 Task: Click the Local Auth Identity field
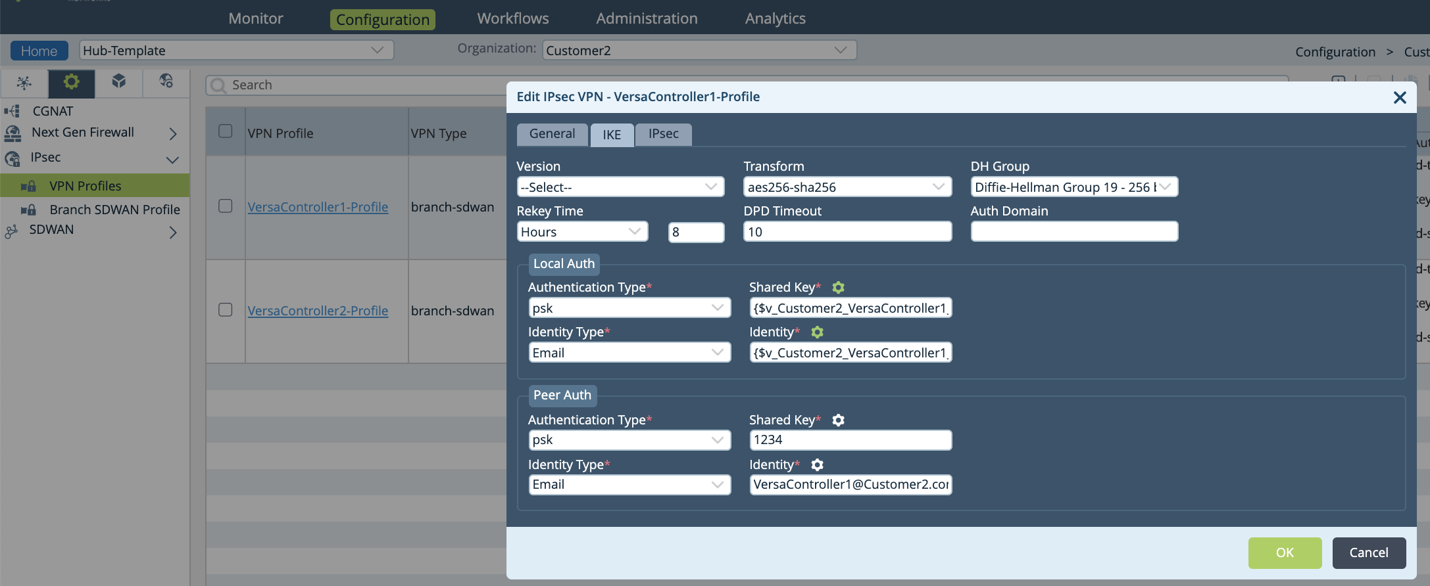click(851, 352)
